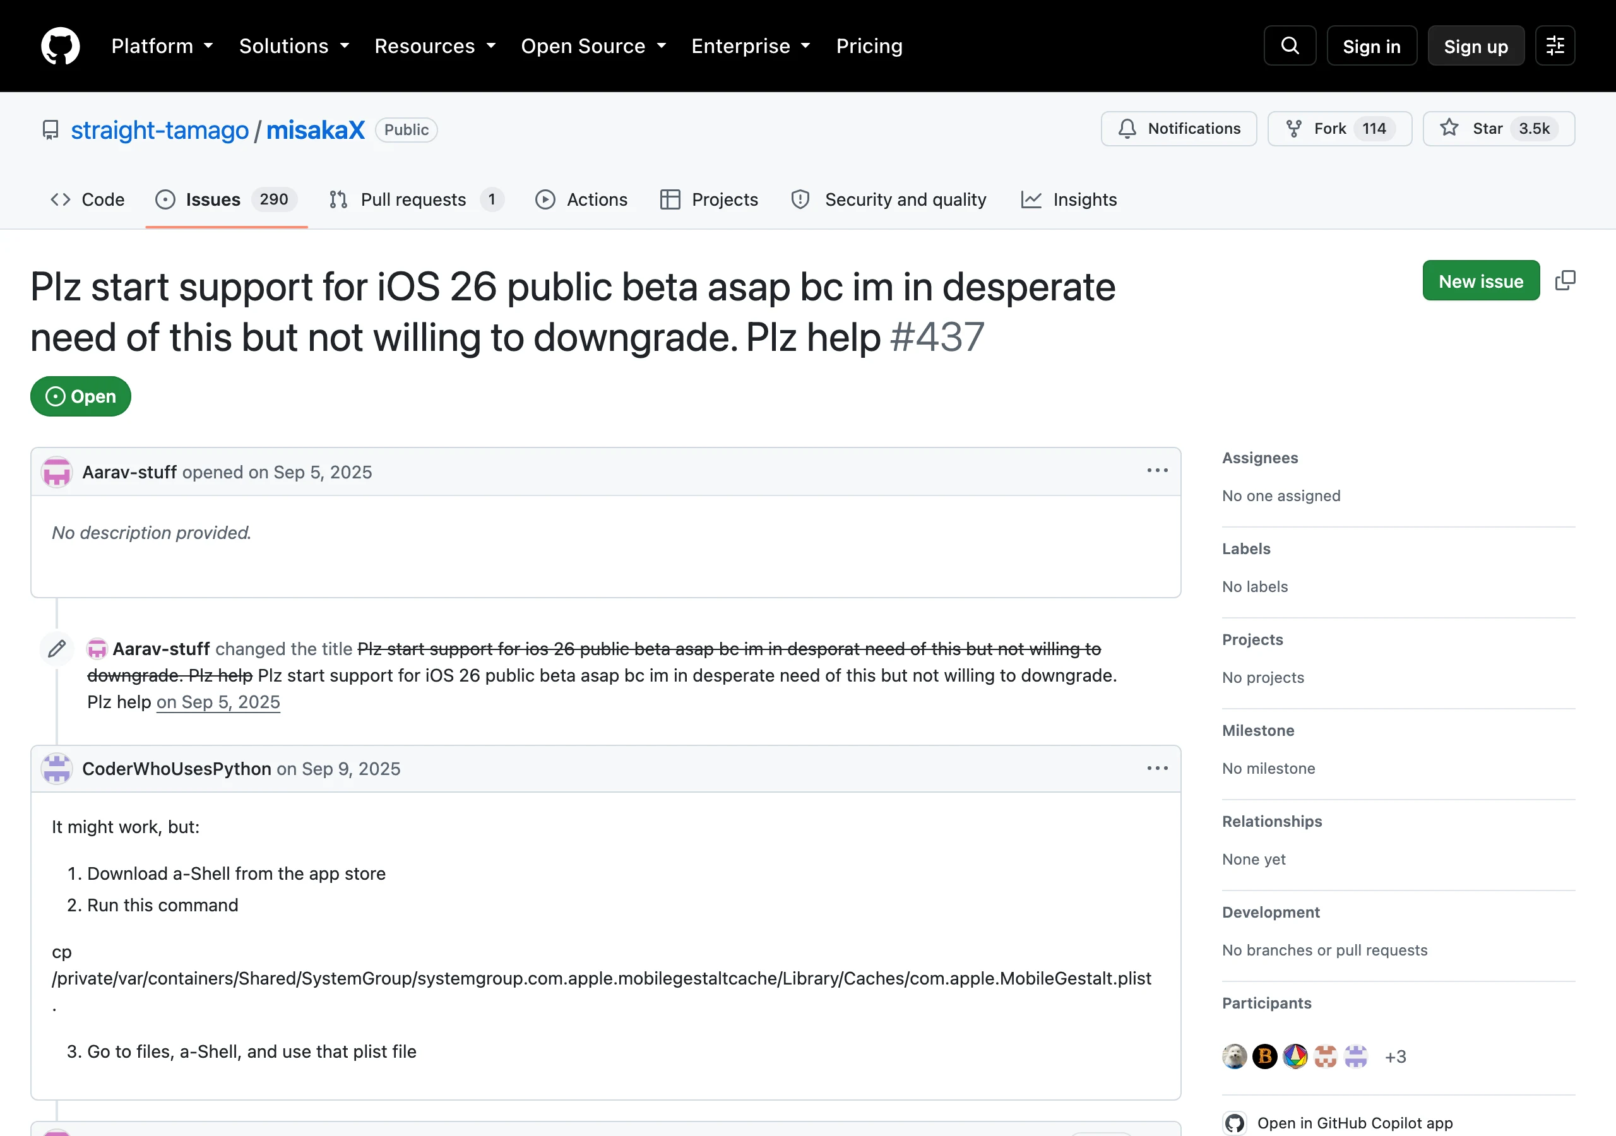Copy issue link using the copy icon
The height and width of the screenshot is (1136, 1616).
[1565, 280]
